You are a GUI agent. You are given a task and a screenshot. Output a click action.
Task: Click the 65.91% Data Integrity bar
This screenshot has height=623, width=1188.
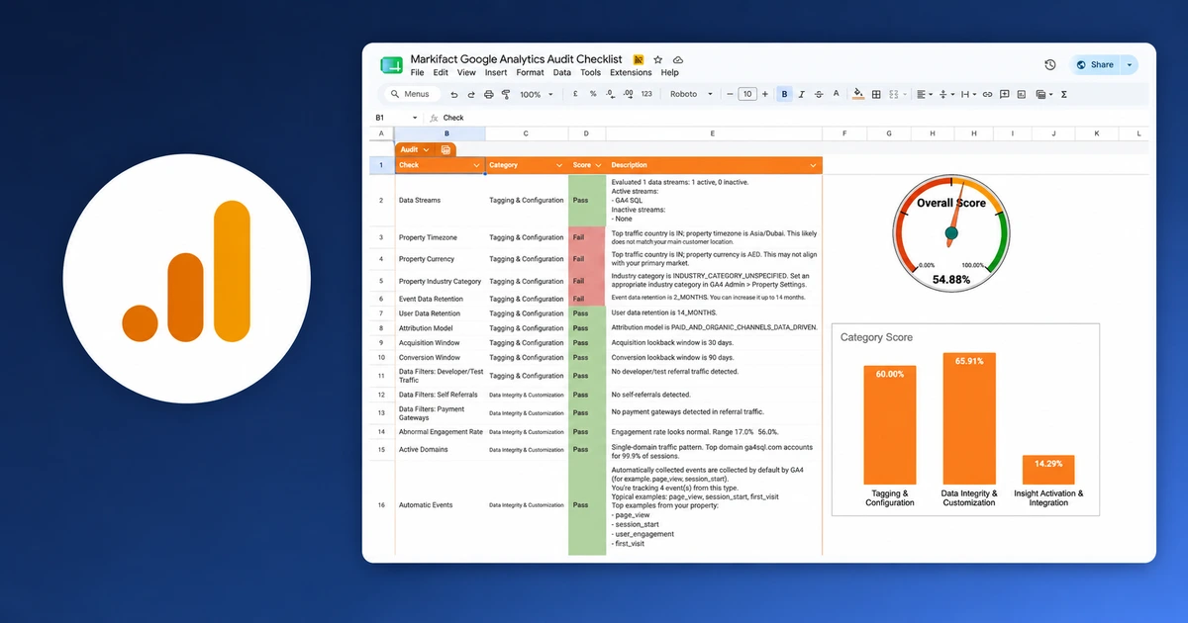(968, 418)
